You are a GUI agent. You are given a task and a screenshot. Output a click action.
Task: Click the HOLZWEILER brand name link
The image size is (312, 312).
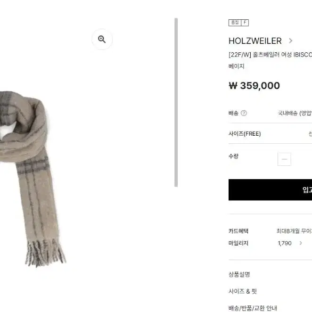(x=255, y=41)
